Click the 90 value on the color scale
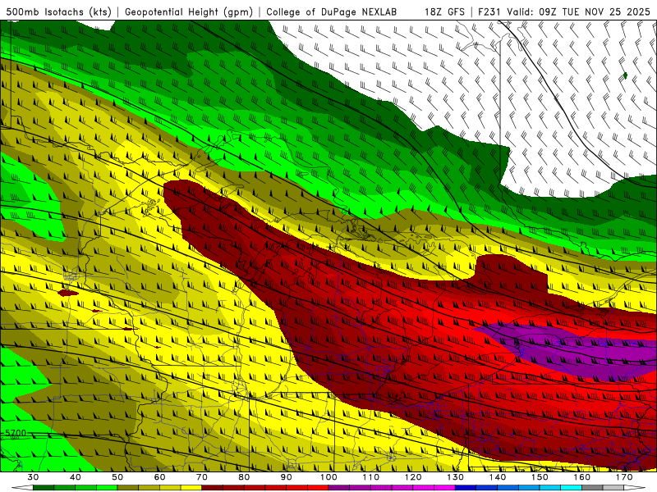 tap(287, 477)
